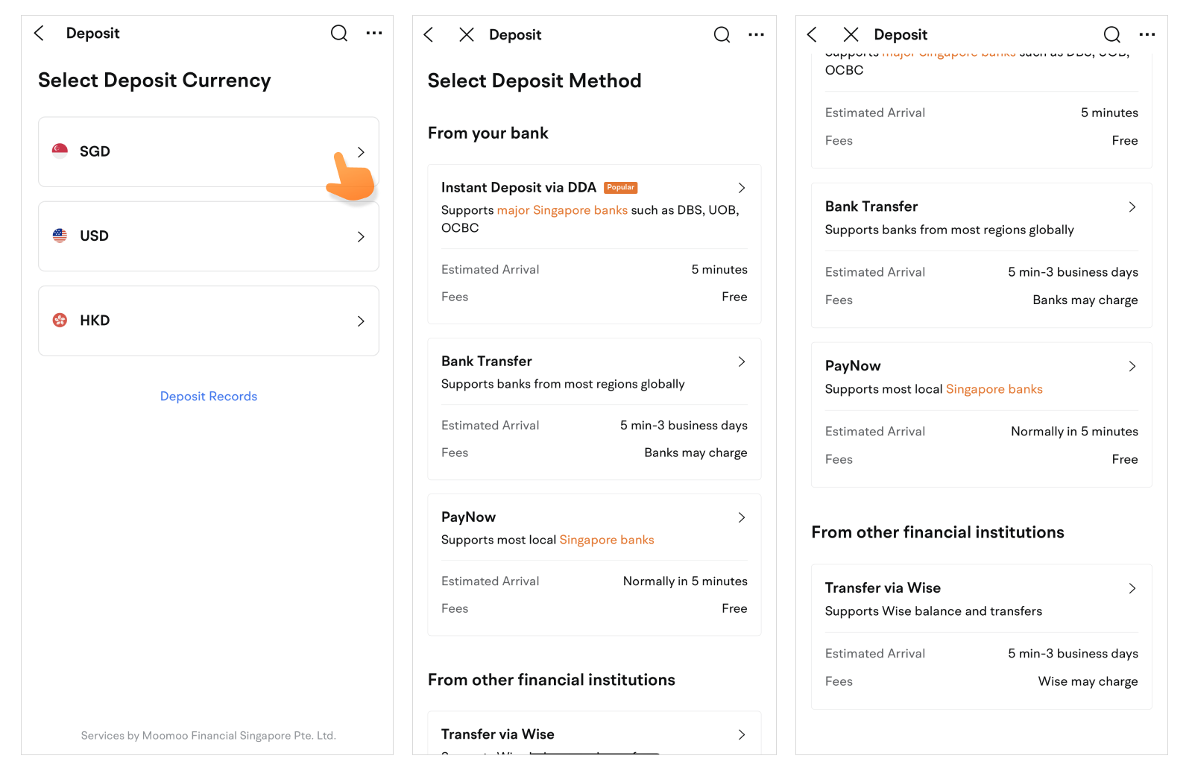1189x782 pixels.
Task: Select the Bank Transfer title on the rightmost screen
Action: pyautogui.click(x=871, y=206)
